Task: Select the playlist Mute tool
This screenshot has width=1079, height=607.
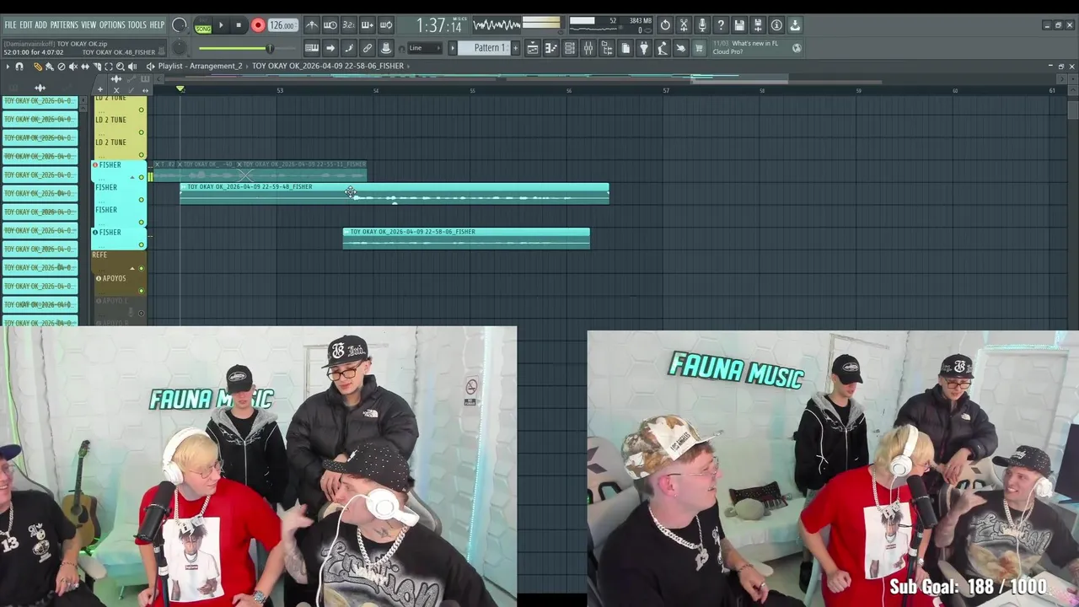Action: point(72,66)
